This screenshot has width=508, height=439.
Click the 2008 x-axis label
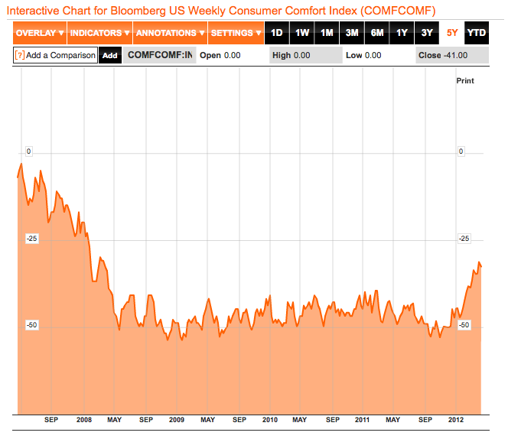click(84, 420)
